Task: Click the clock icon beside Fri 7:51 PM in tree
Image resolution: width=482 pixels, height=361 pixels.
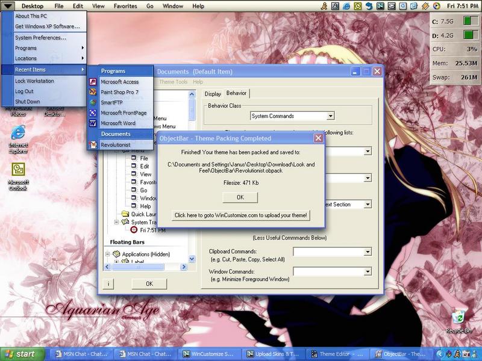Action: point(134,230)
